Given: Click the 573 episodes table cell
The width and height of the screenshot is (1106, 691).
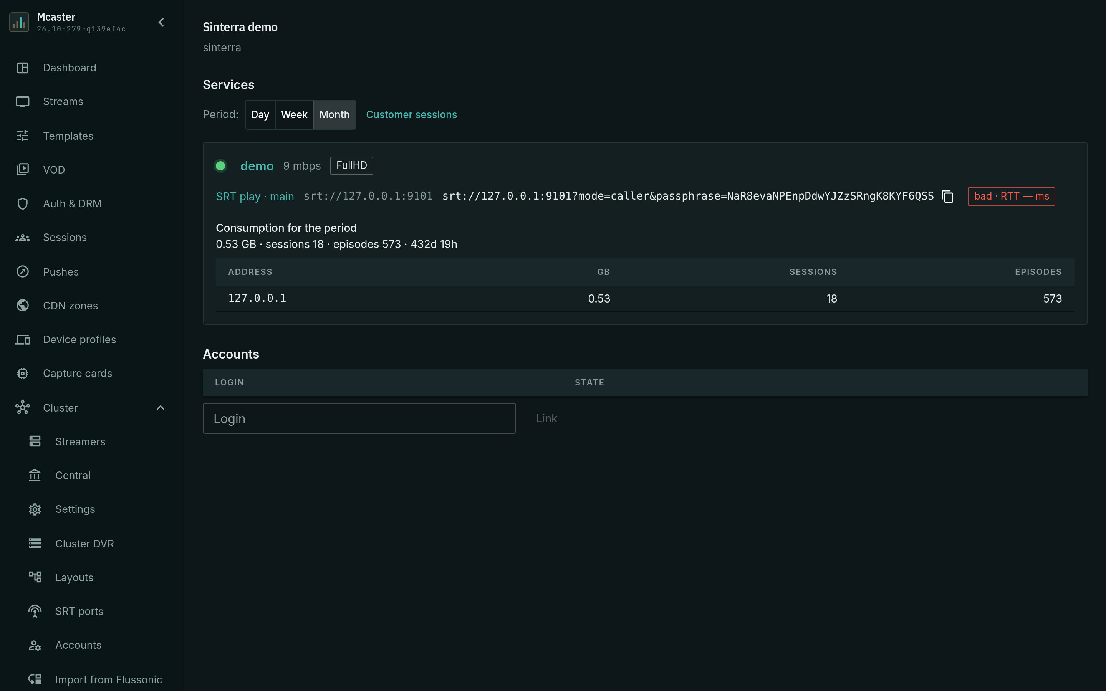Looking at the screenshot, I should (1052, 299).
